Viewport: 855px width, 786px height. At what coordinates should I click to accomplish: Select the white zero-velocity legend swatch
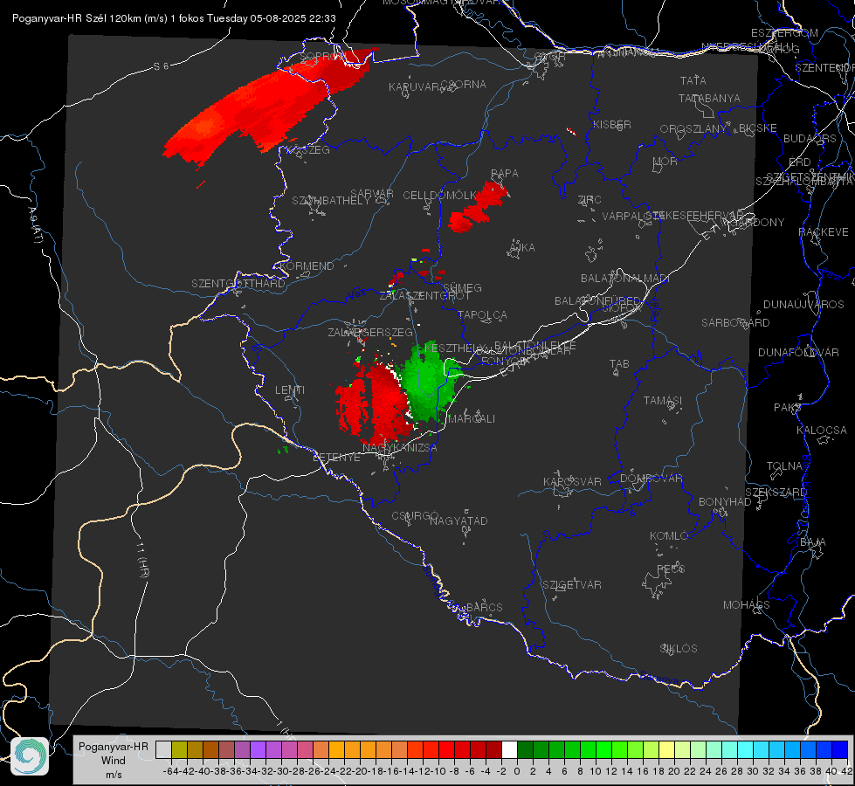(509, 749)
